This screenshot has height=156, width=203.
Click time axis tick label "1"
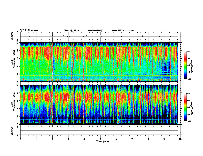36,139
